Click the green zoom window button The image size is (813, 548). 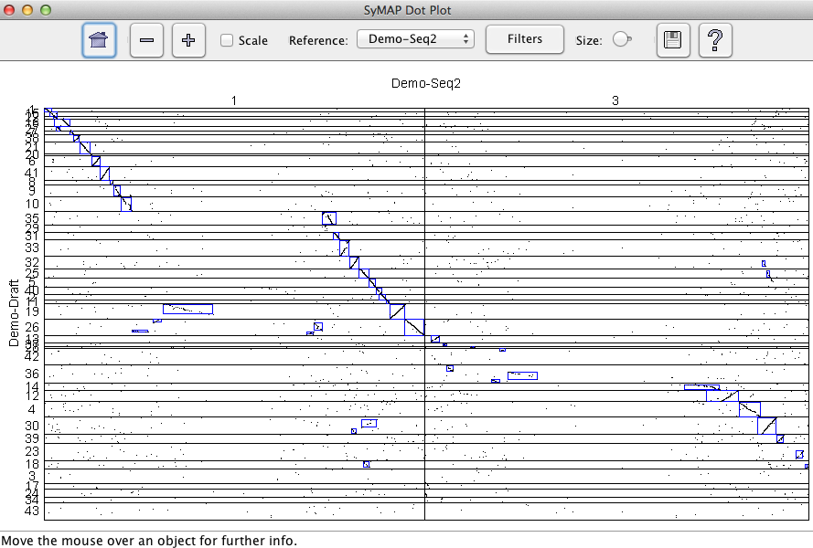point(46,10)
